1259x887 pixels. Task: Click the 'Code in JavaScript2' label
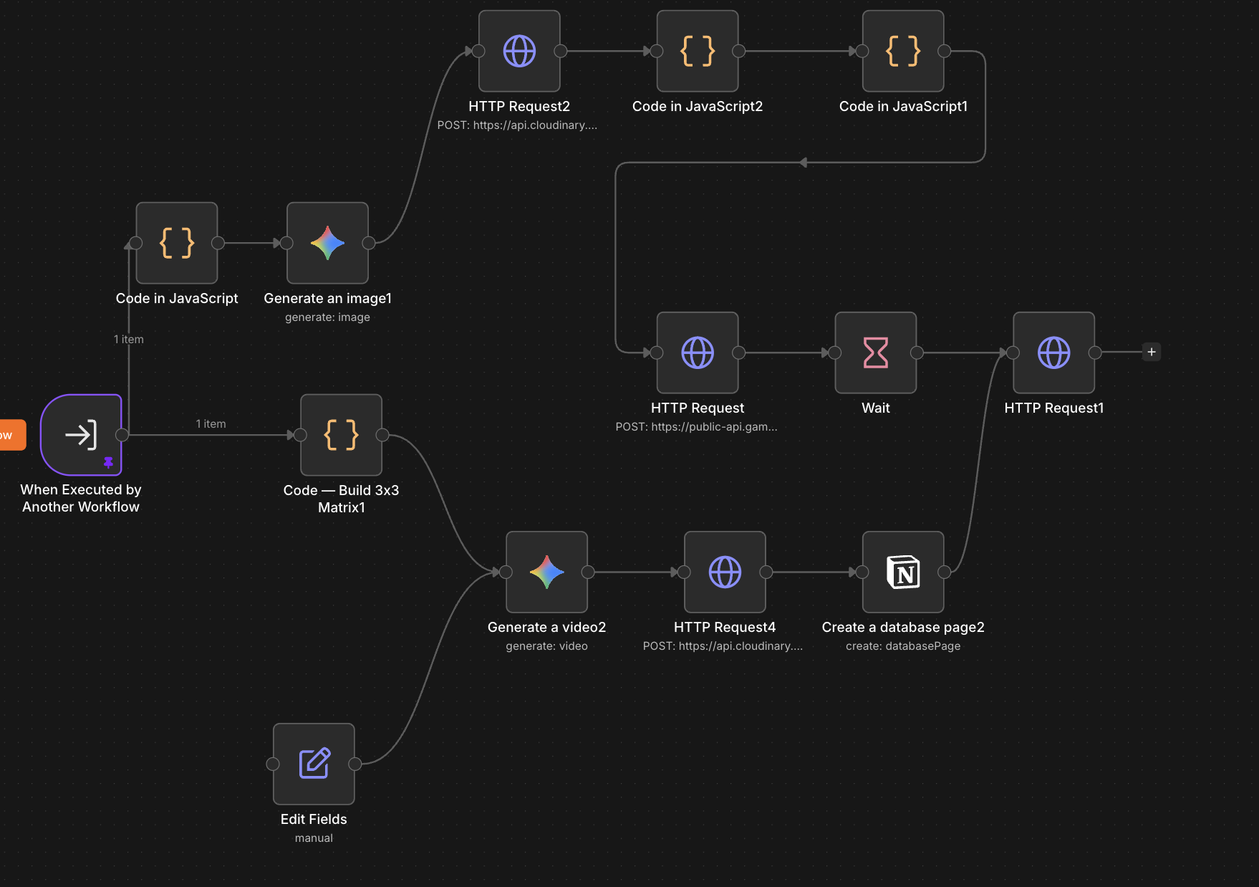[698, 106]
